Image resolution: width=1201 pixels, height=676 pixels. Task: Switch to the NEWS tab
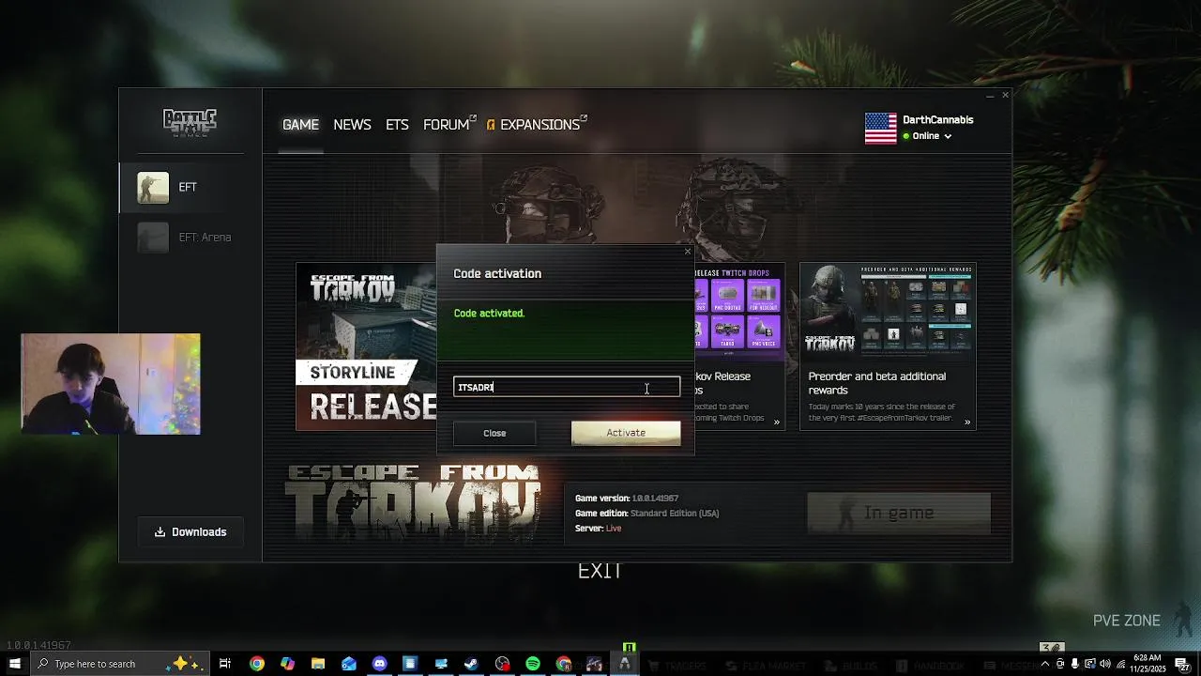coord(352,125)
